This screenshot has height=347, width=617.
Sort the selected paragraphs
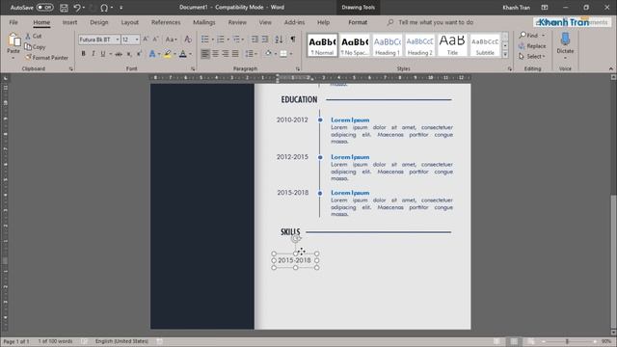279,39
